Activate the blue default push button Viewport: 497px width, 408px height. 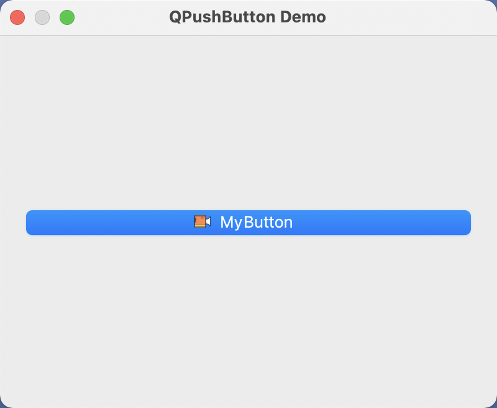(248, 223)
